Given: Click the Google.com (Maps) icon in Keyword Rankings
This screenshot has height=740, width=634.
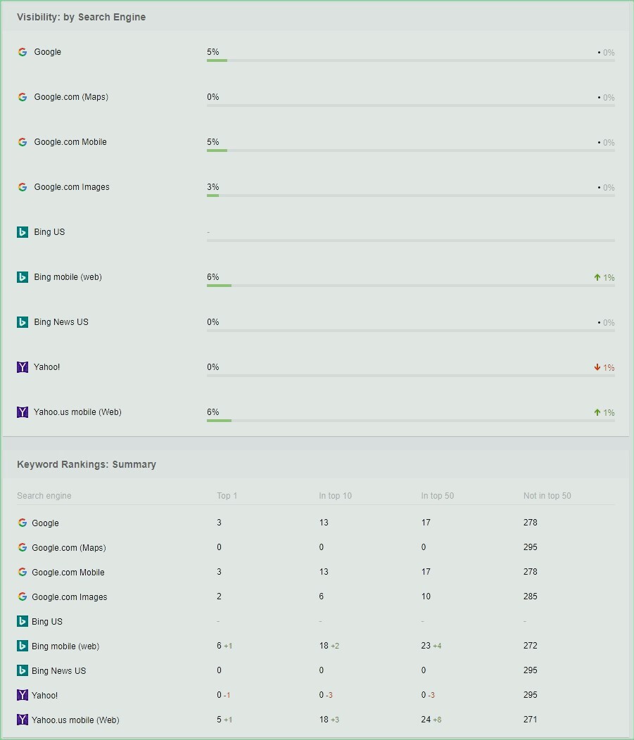Looking at the screenshot, I should [23, 547].
